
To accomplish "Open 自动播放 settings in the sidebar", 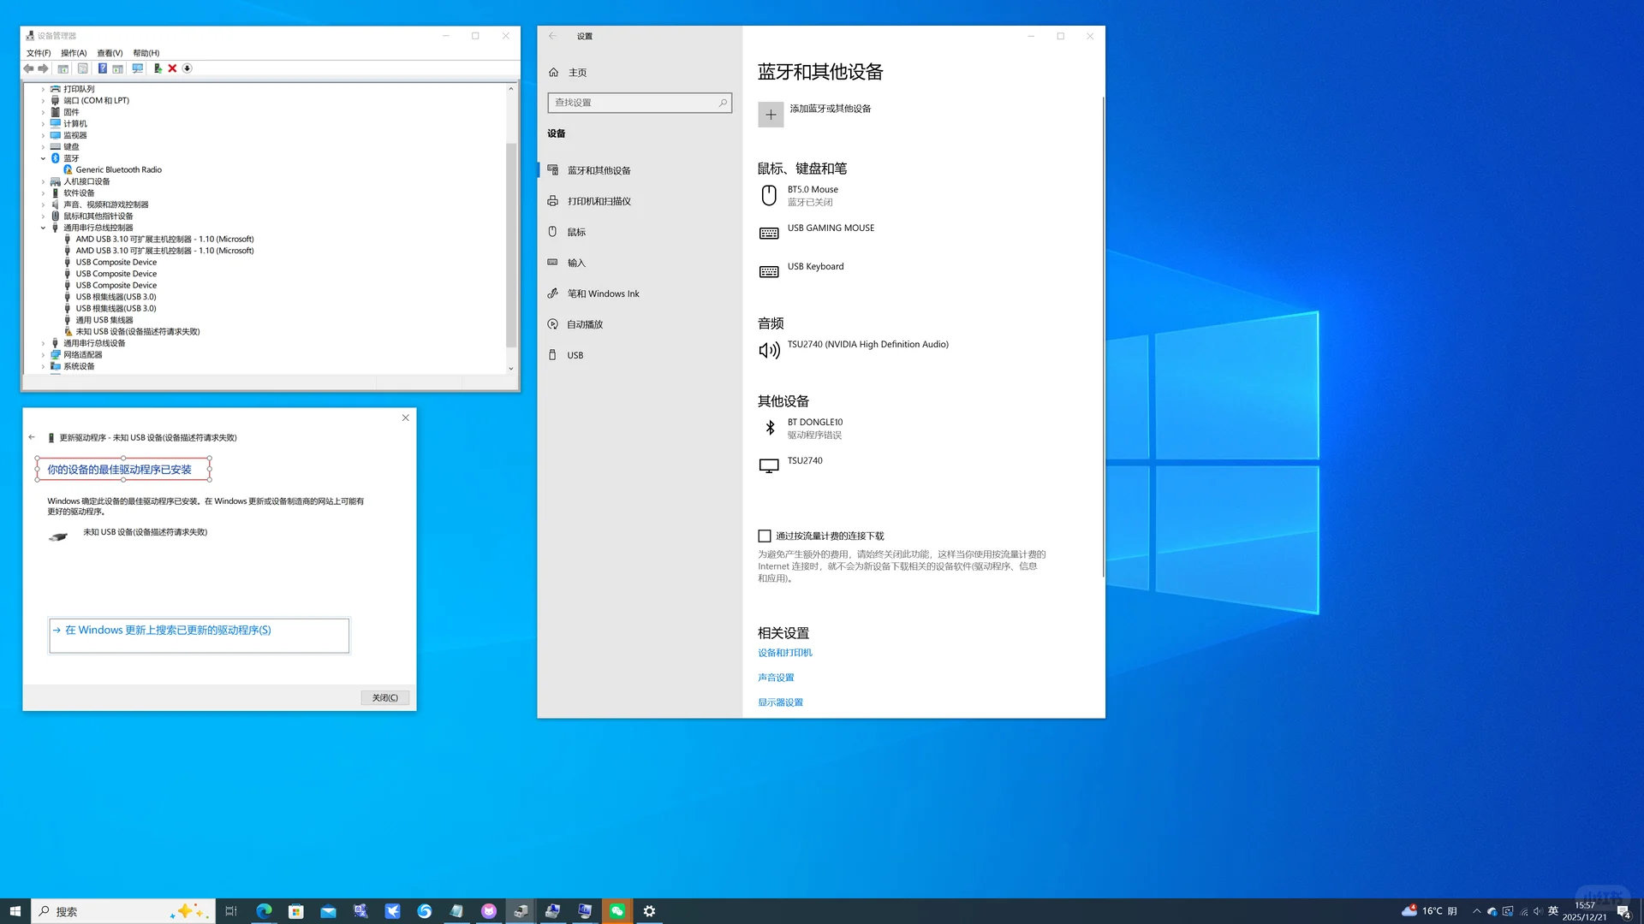I will point(587,323).
